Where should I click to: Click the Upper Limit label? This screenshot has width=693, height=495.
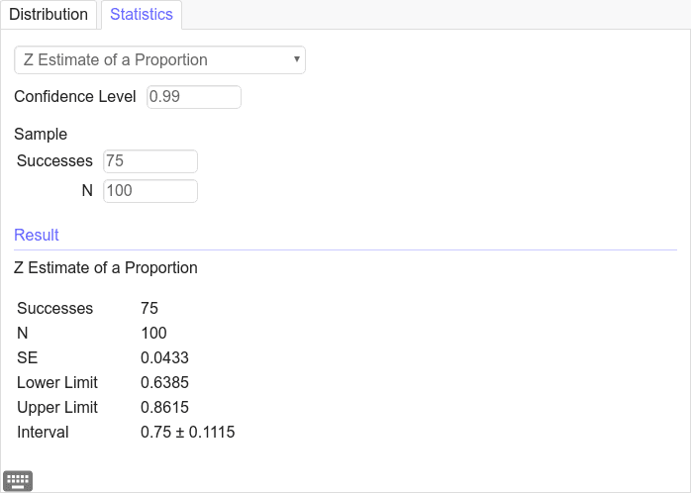(57, 407)
